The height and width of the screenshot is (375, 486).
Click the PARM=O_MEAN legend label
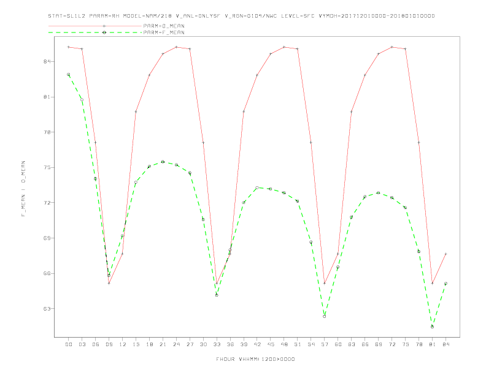164,26
